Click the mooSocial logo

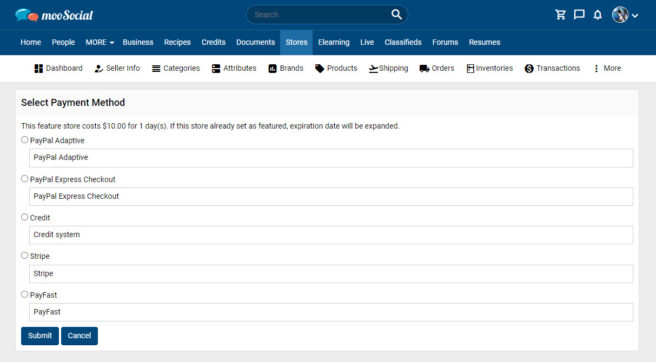pos(54,15)
